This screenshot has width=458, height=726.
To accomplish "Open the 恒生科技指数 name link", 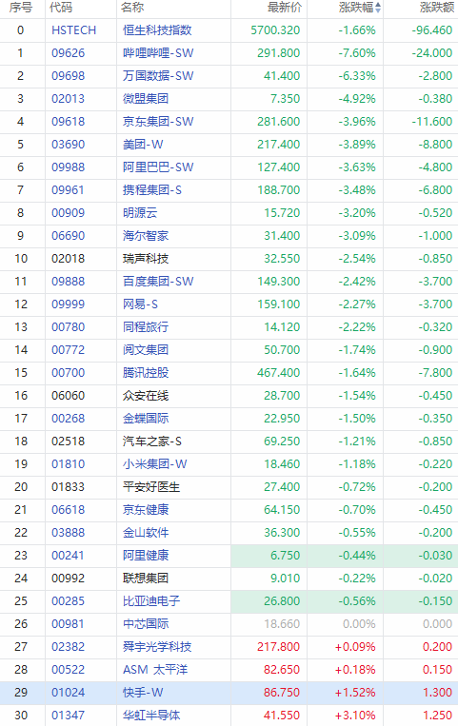I will coord(157,30).
